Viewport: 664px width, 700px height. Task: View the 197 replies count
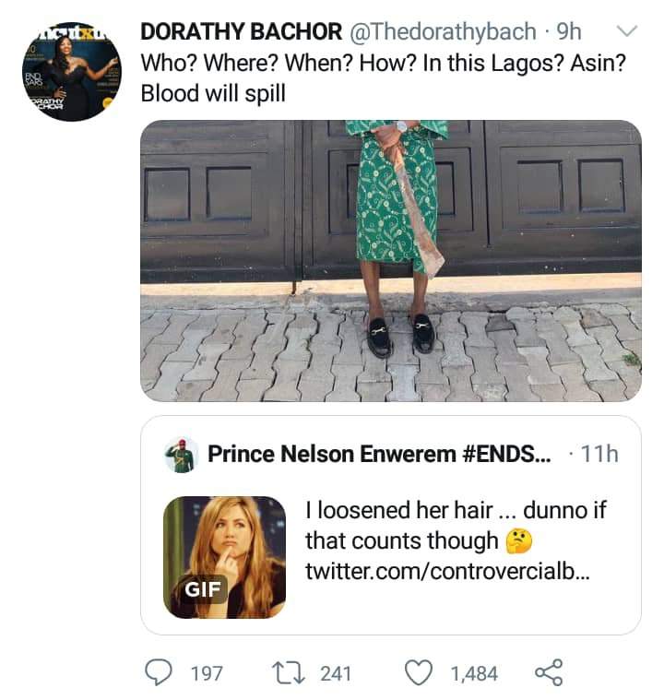(207, 673)
